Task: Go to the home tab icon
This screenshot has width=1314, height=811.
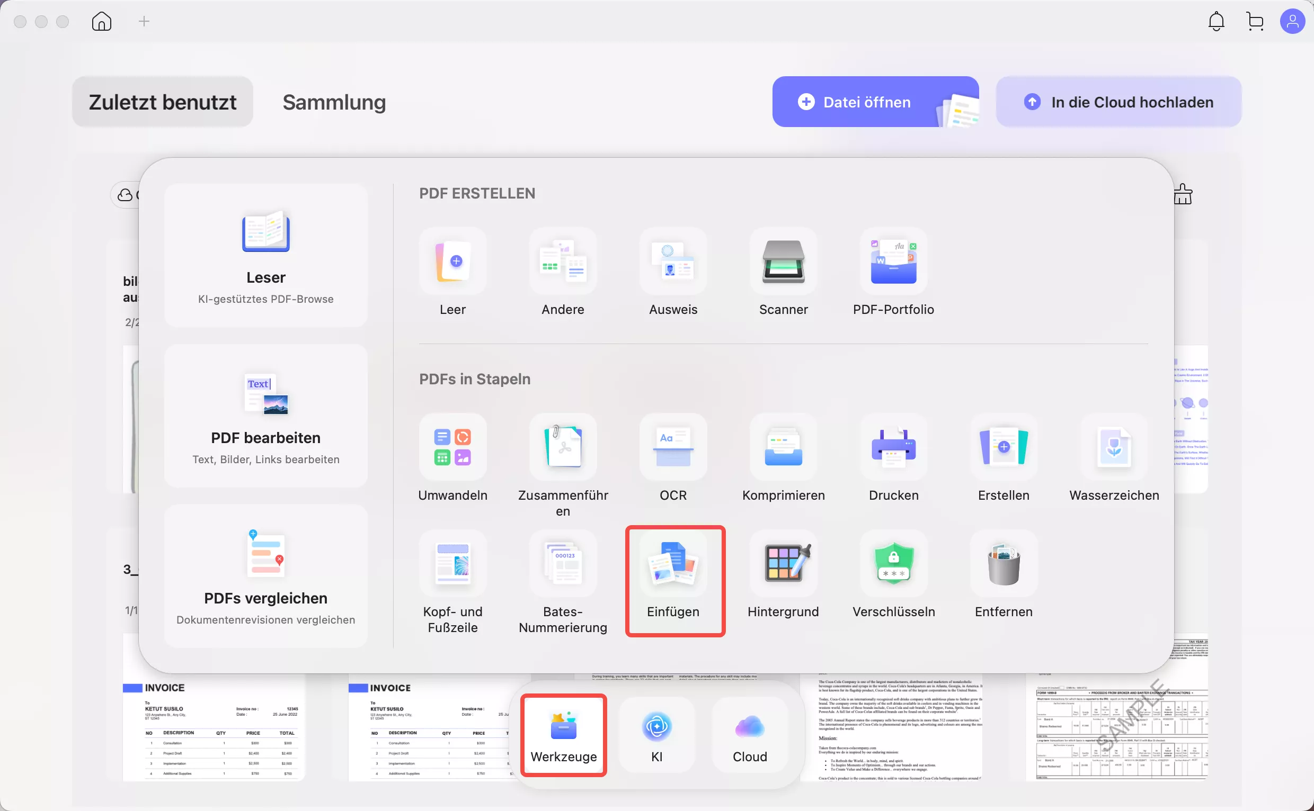Action: coord(101,22)
